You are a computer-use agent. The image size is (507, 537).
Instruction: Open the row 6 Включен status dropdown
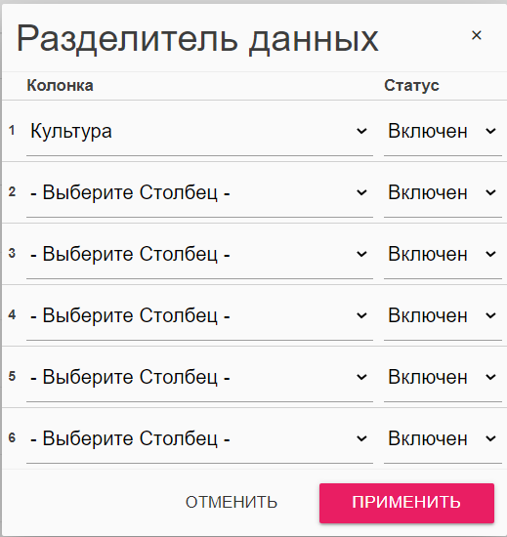[443, 438]
